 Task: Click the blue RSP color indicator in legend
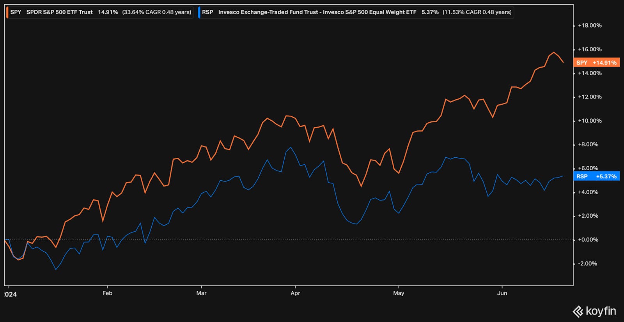point(199,12)
